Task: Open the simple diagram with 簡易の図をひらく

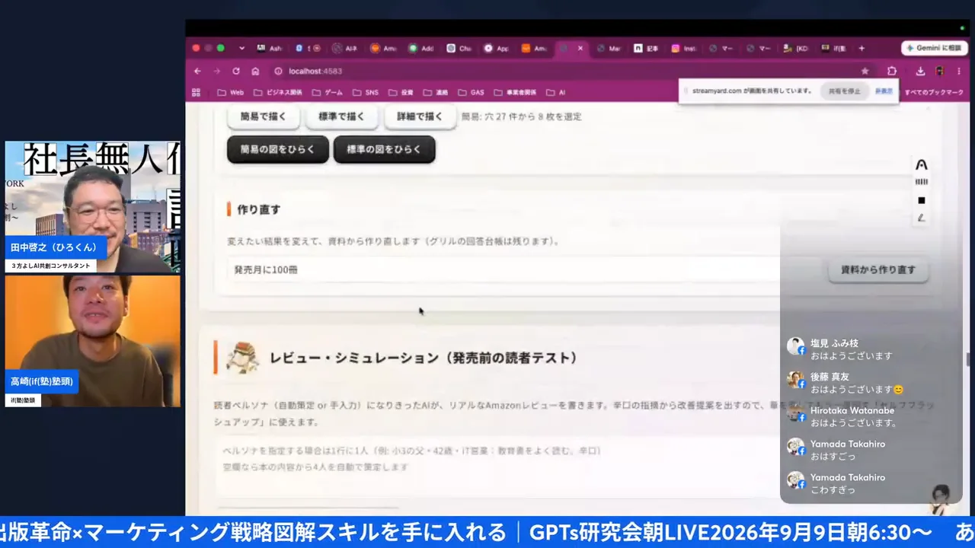Action: coord(277,149)
